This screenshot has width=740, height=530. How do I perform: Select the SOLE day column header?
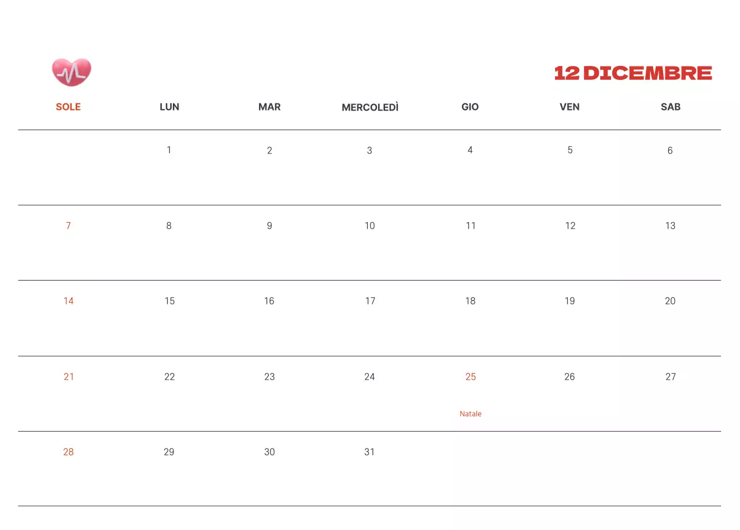pos(68,106)
